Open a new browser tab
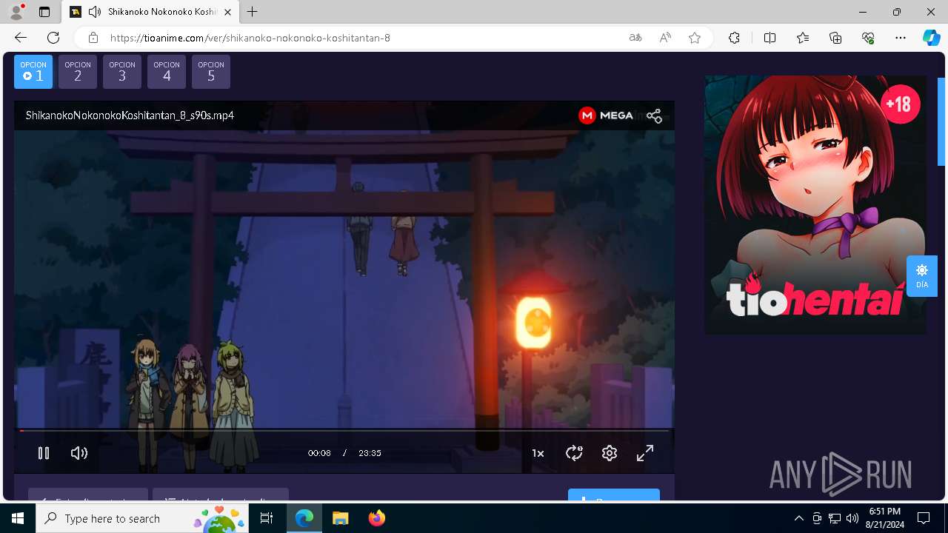This screenshot has height=533, width=948. 253,12
